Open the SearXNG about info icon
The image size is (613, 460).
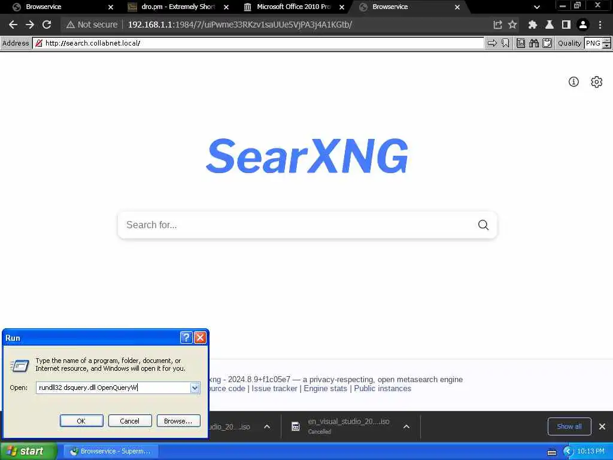pos(573,81)
